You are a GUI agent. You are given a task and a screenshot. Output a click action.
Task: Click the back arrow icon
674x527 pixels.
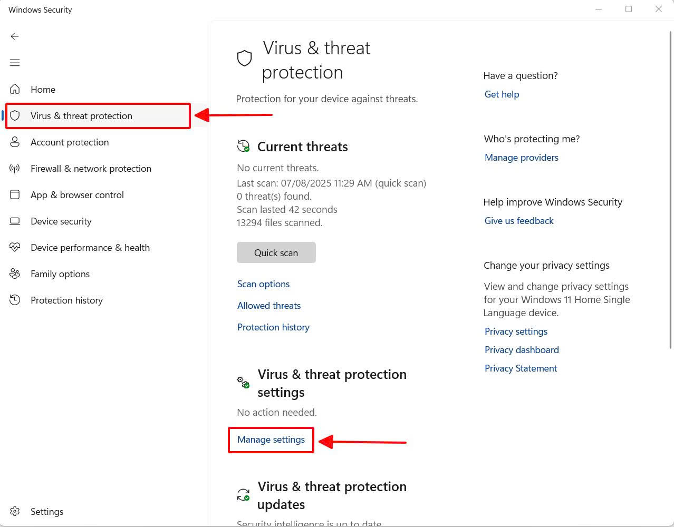point(15,36)
